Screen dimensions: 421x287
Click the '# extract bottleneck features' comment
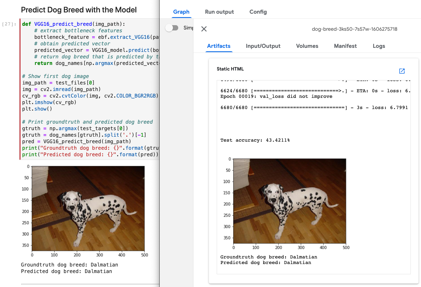tap(78, 31)
